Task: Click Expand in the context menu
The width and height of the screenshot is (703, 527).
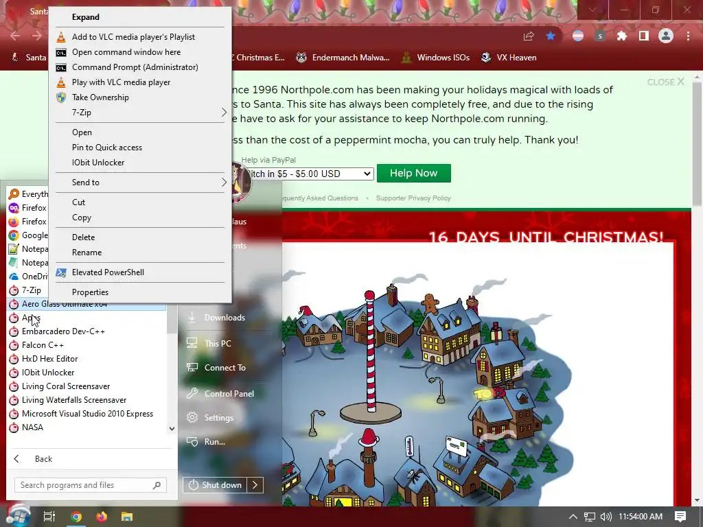Action: click(x=86, y=17)
